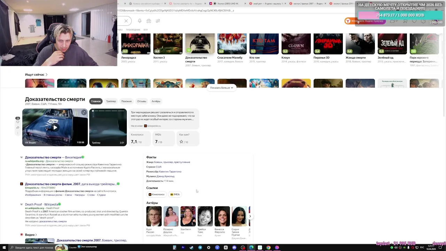The width and height of the screenshot is (446, 251).
Task: Open Premiere Pro from the taskbar
Action: pyautogui.click(x=183, y=248)
